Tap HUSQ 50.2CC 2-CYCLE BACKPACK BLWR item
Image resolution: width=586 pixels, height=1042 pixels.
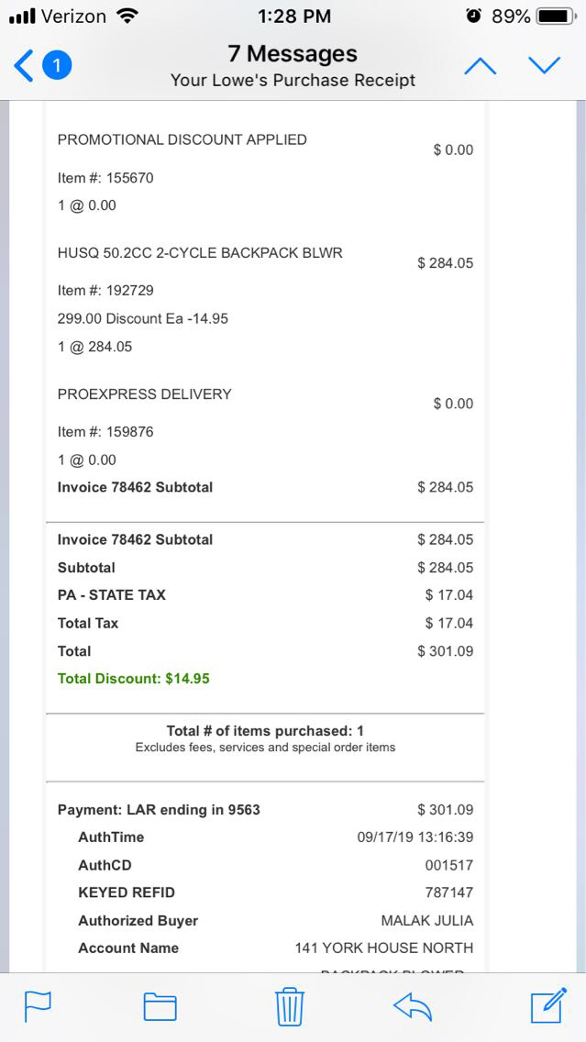[200, 252]
